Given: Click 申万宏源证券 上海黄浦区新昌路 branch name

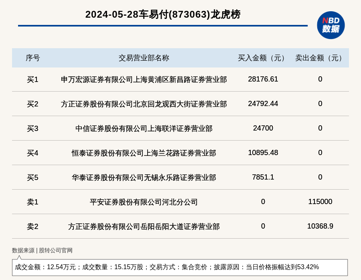Looking at the screenshot, I should pyautogui.click(x=144, y=80).
